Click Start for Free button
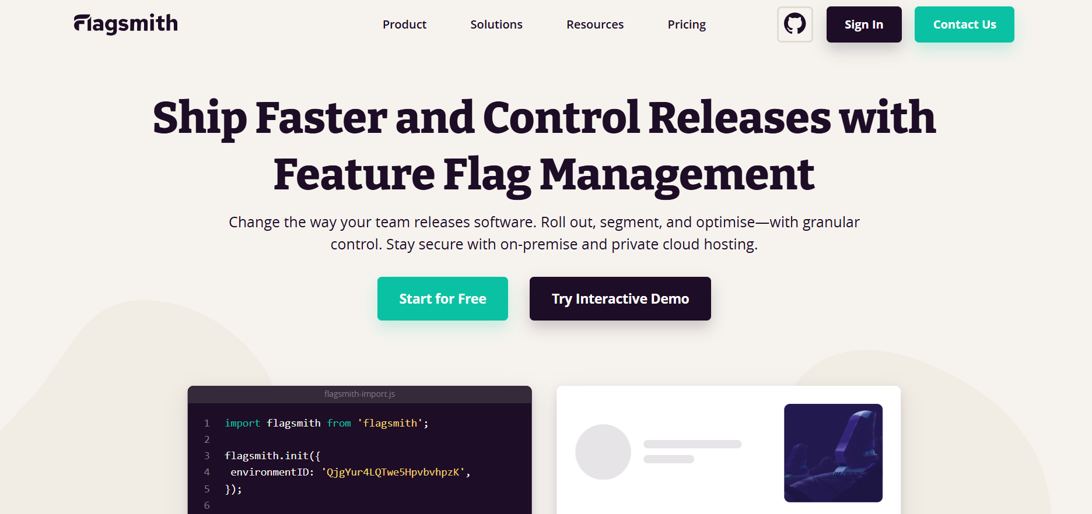The height and width of the screenshot is (514, 1092). pos(443,298)
